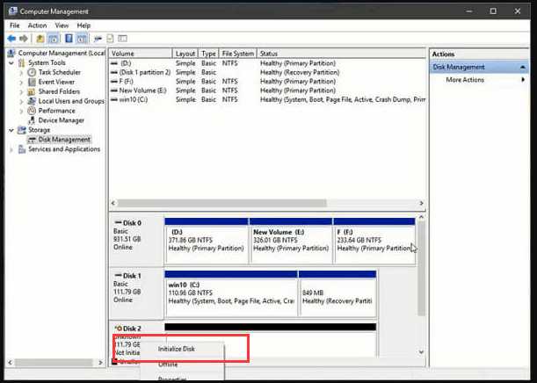
Task: Expand the Services and Applications node
Action: point(12,149)
